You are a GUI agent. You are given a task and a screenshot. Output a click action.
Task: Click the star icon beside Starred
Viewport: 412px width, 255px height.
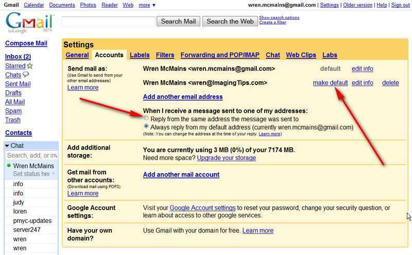click(x=30, y=66)
